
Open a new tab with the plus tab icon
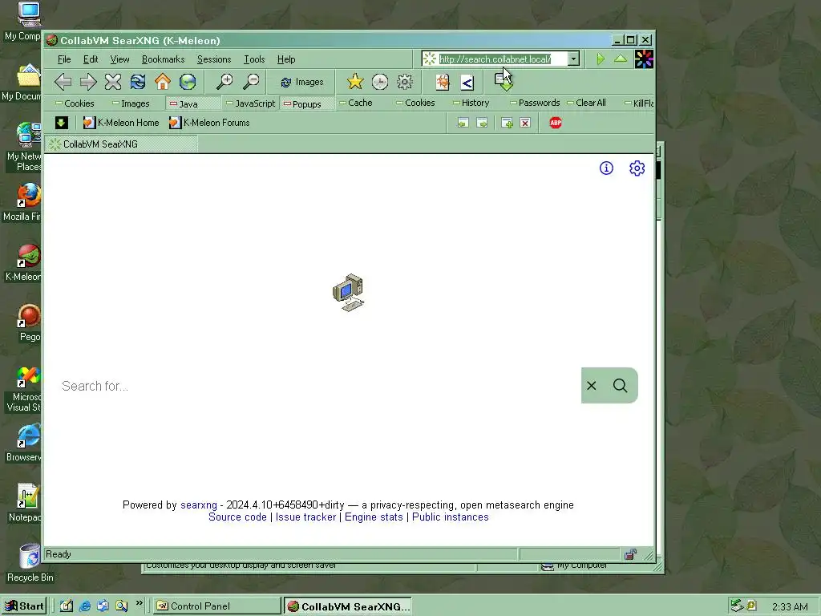tap(507, 123)
